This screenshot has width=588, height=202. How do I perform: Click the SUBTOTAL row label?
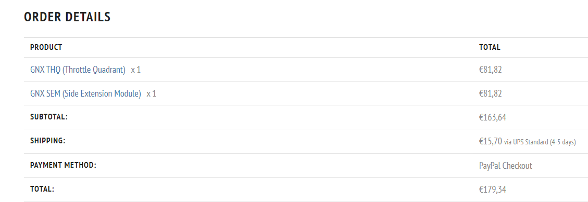[x=49, y=117]
